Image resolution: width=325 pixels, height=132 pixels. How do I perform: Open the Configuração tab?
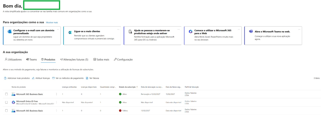coord(123,60)
